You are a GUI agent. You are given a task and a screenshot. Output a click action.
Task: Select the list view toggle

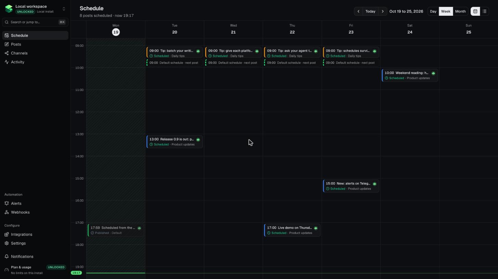484,11
